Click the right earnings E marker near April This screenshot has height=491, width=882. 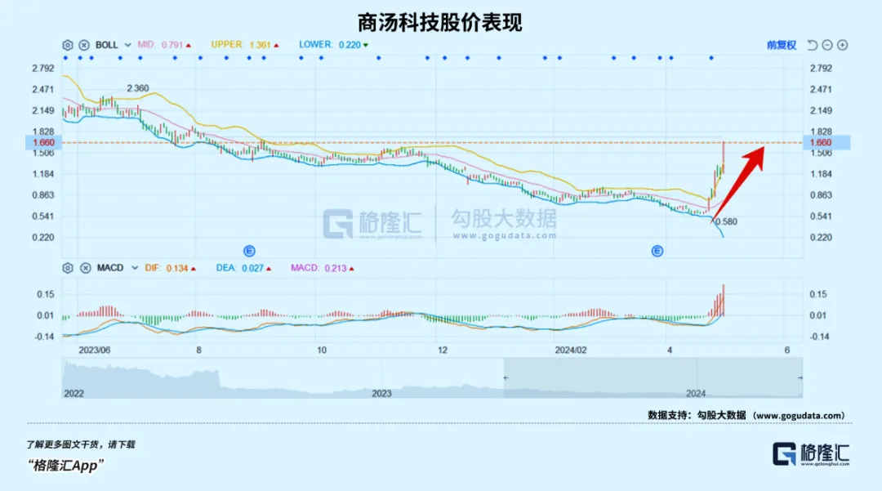[657, 251]
